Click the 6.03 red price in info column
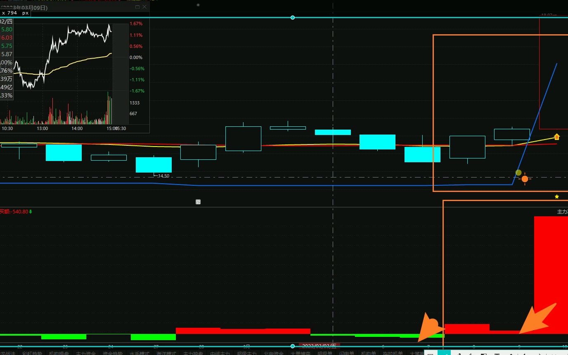Image resolution: width=568 pixels, height=355 pixels. [x=7, y=38]
